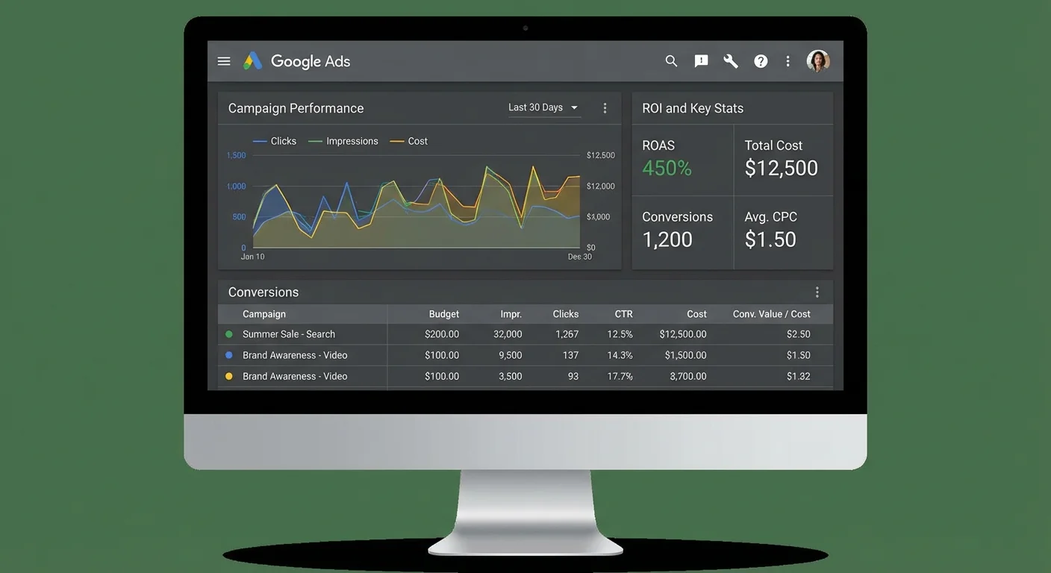
Task: Click the Conversions 1,200 value
Action: tap(667, 239)
